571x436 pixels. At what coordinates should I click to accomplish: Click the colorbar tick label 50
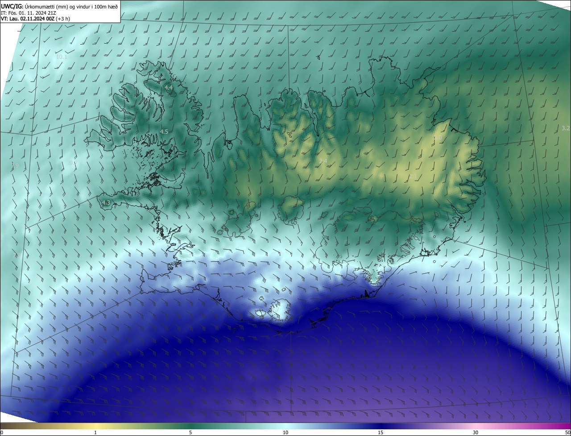(567, 432)
